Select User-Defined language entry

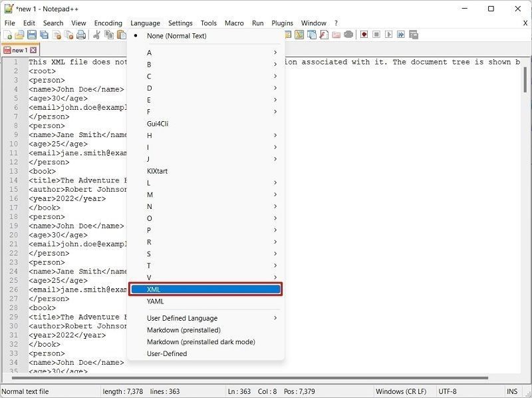coord(205,353)
